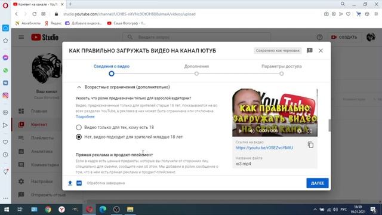Open WhatsApp in Opera sidebar
The height and width of the screenshot is (215, 382).
point(5,70)
